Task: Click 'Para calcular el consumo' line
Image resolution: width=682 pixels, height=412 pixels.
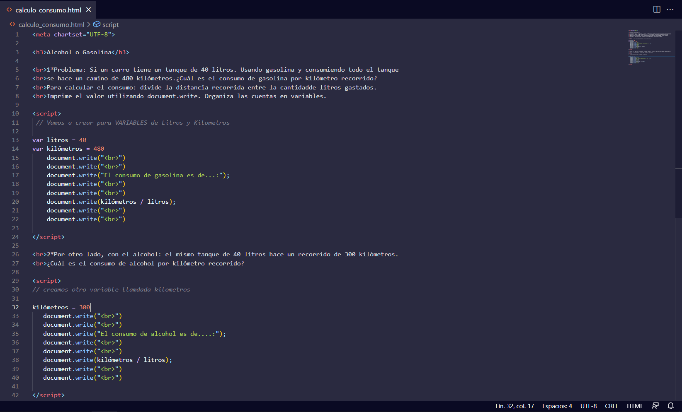Action: point(205,87)
